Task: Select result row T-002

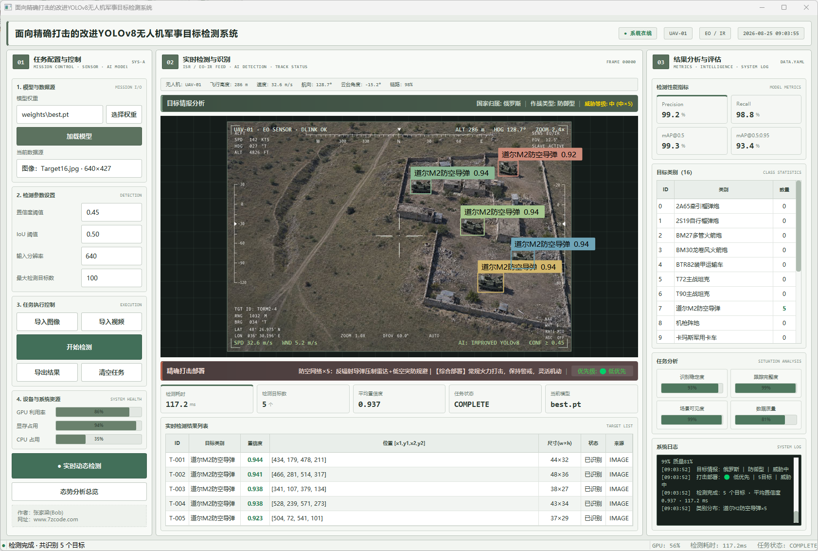Action: (399, 474)
